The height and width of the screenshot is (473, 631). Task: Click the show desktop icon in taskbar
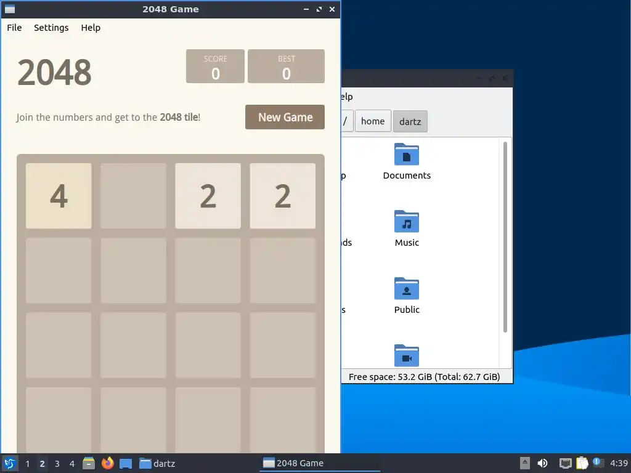126,463
